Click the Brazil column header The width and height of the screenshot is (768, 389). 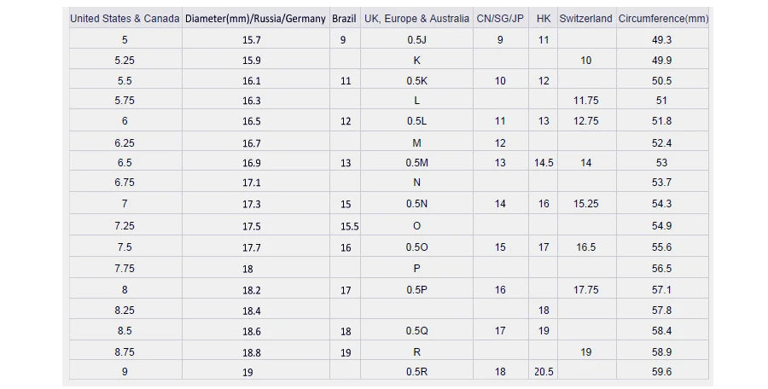point(344,18)
